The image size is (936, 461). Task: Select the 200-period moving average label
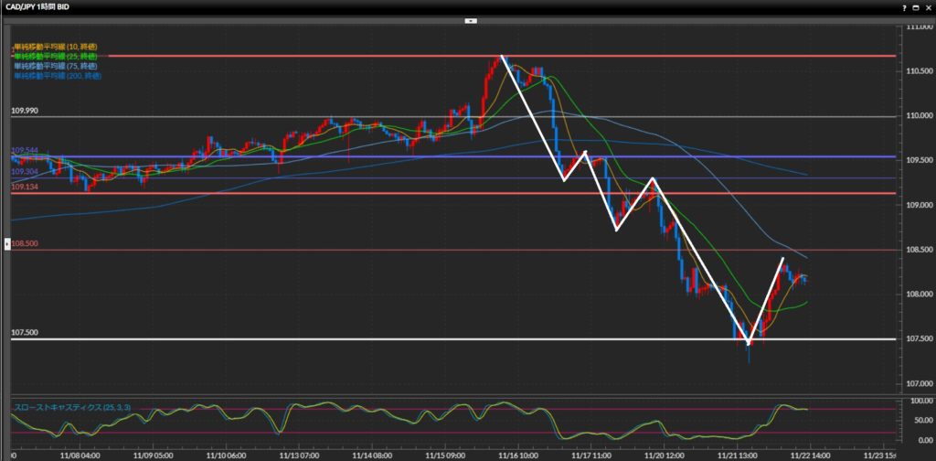(x=56, y=76)
